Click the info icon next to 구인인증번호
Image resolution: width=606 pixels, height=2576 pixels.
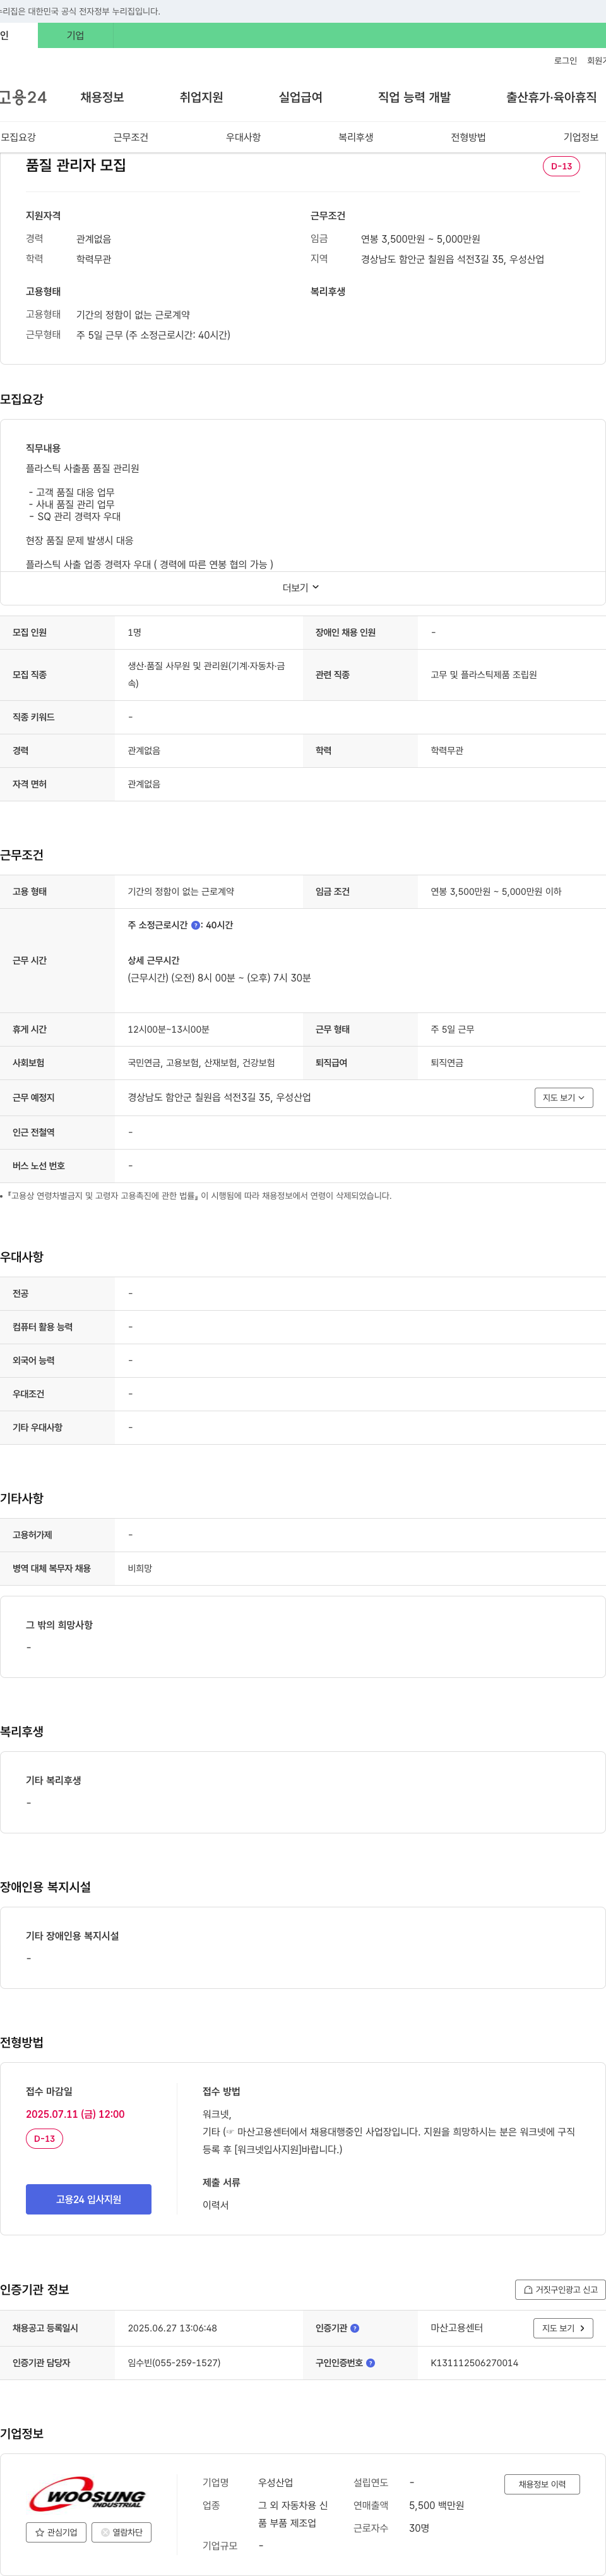pos(371,2363)
